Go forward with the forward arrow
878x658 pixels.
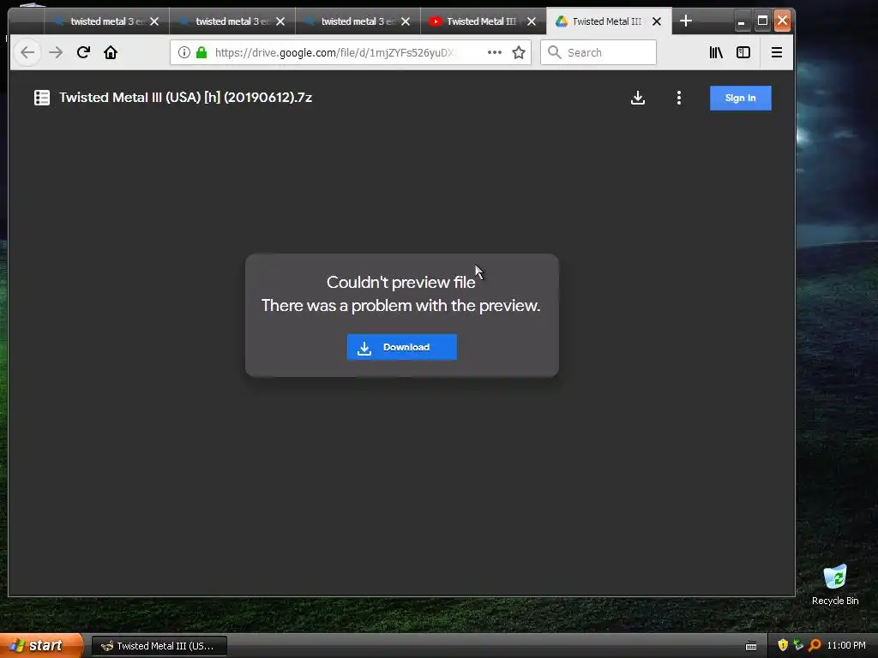pos(56,52)
